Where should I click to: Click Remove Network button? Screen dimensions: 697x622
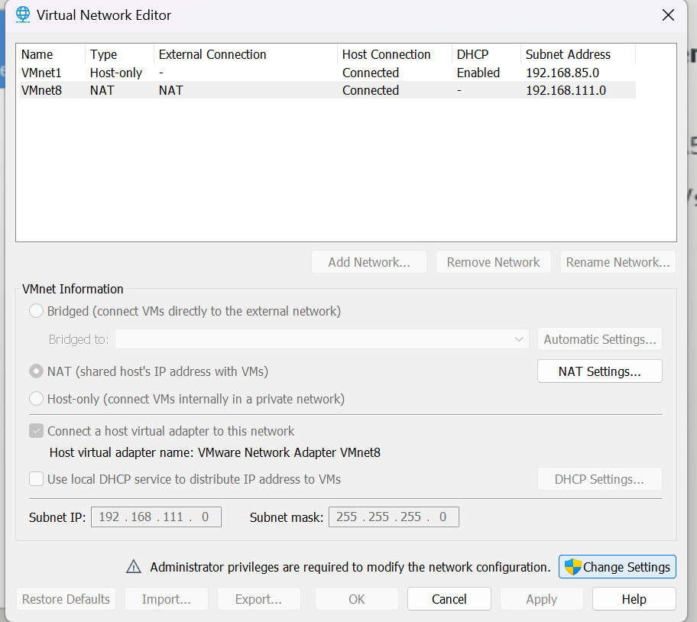pos(494,262)
